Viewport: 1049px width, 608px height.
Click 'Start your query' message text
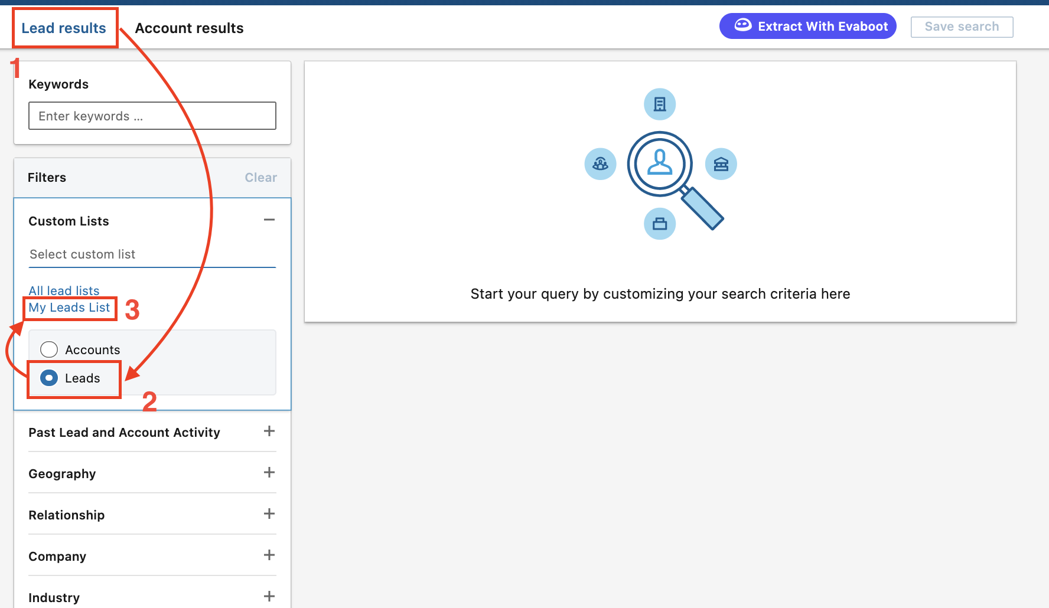tap(660, 294)
